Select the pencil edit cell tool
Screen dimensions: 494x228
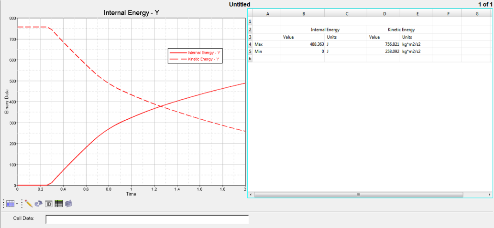click(29, 204)
